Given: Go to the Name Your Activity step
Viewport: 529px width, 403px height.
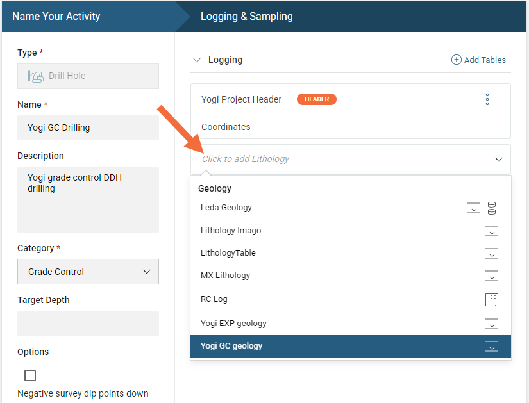Looking at the screenshot, I should tap(56, 16).
